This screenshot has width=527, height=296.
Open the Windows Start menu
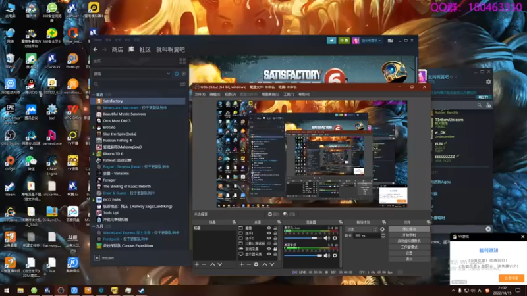[x=7, y=290]
